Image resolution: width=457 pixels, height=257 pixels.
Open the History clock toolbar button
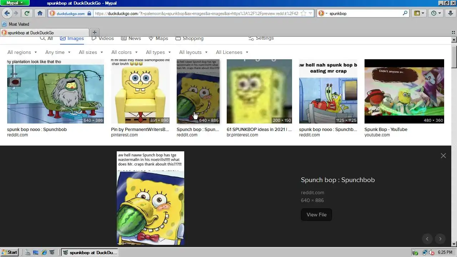click(436, 13)
